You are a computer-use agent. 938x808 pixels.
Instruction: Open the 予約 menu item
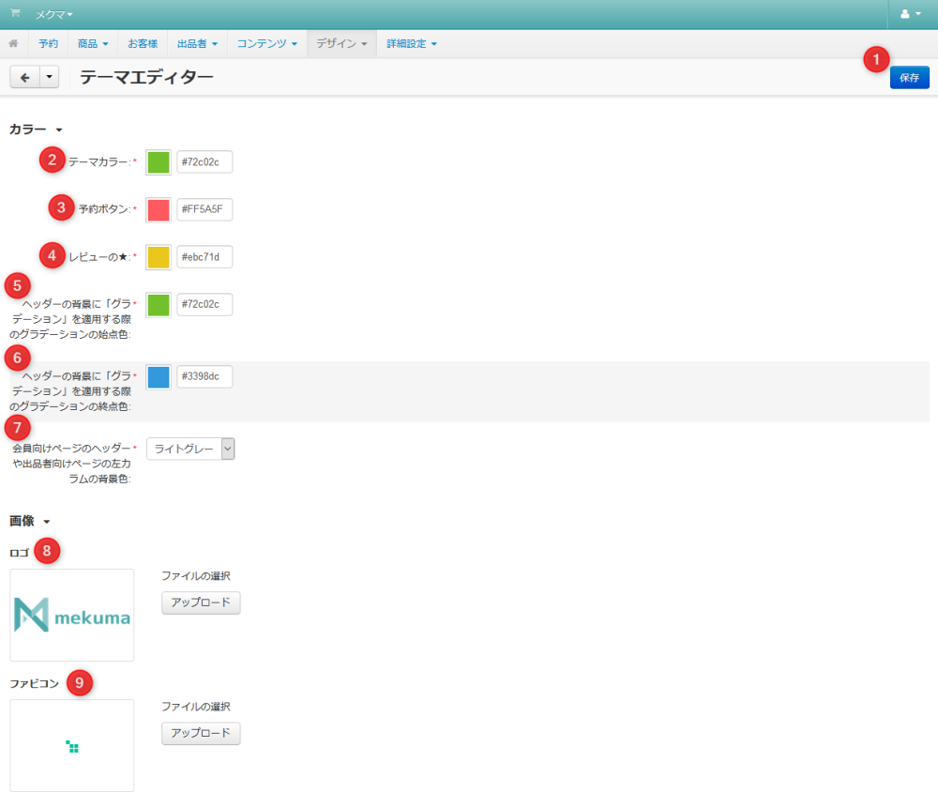coord(48,44)
